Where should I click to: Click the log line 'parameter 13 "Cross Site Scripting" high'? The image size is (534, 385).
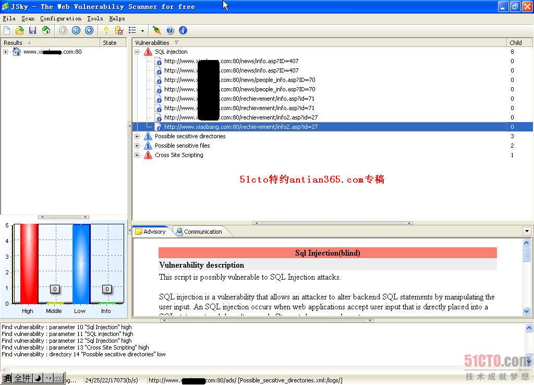[75, 347]
